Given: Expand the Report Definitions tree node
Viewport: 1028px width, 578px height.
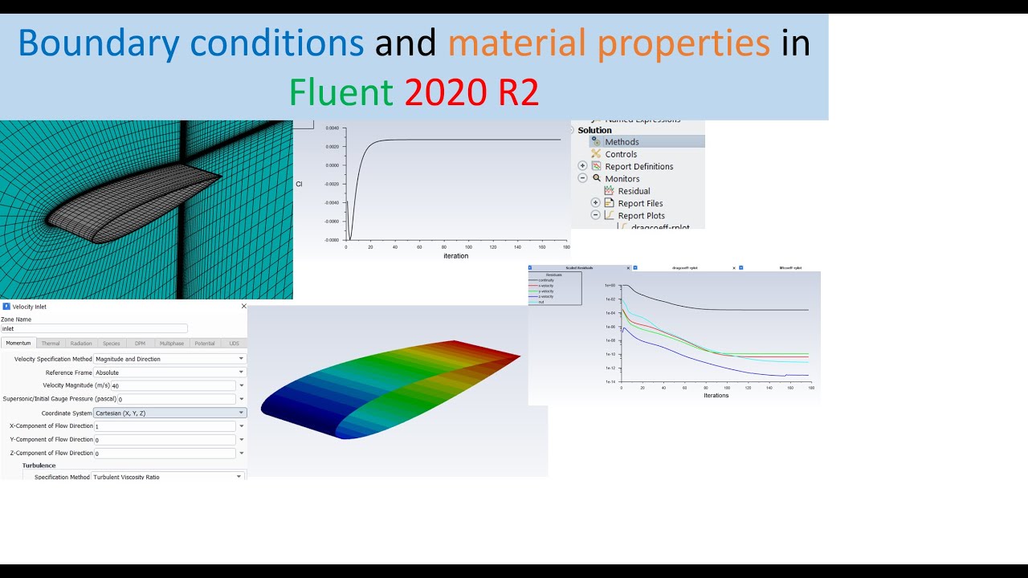Looking at the screenshot, I should (582, 166).
